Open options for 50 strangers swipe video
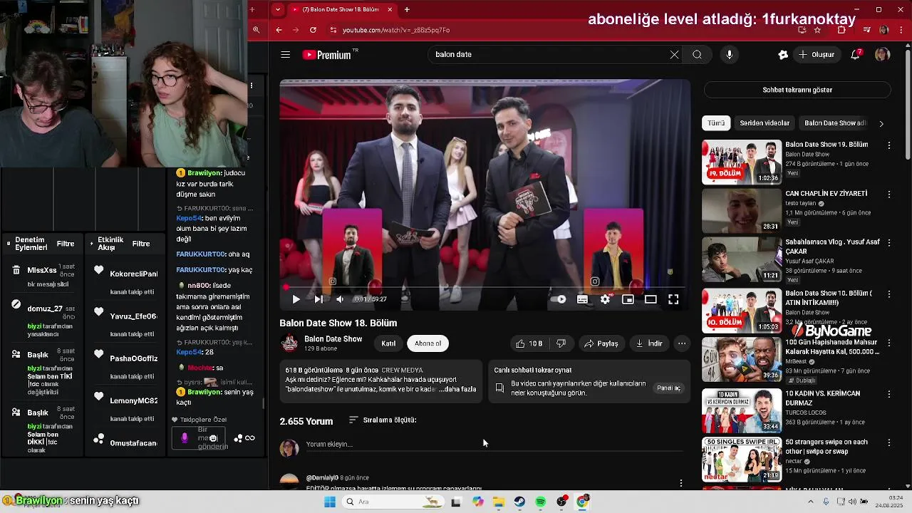 [888, 443]
